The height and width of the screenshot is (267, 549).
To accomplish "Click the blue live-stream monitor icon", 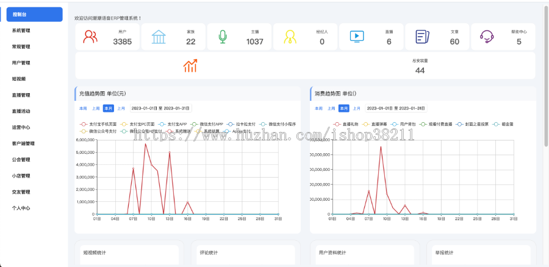I will click(357, 36).
